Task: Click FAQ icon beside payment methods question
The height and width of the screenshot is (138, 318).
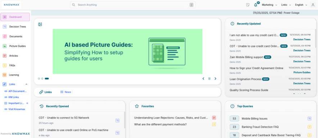Action: click(x=214, y=124)
